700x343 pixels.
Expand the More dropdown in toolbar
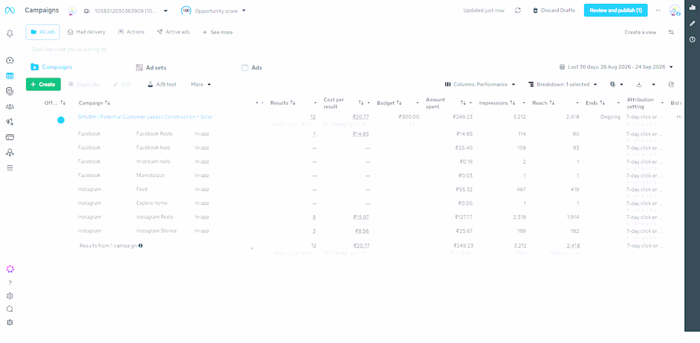click(x=201, y=85)
